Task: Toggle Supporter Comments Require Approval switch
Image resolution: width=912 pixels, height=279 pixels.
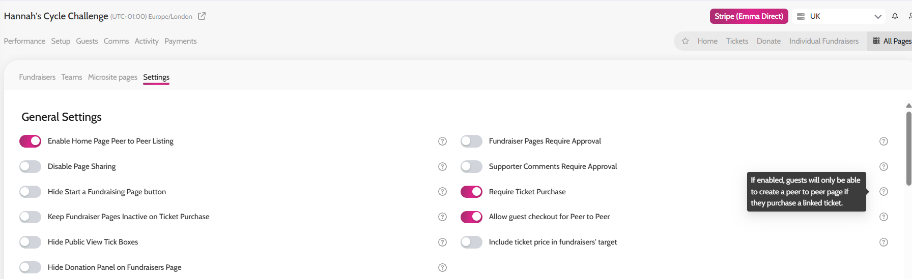Action: 471,166
